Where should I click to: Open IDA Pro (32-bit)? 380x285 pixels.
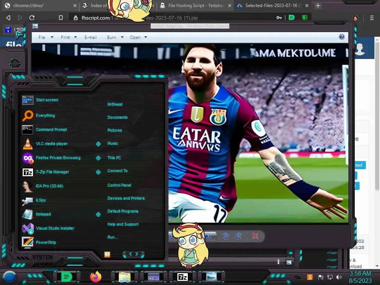[x=43, y=186]
